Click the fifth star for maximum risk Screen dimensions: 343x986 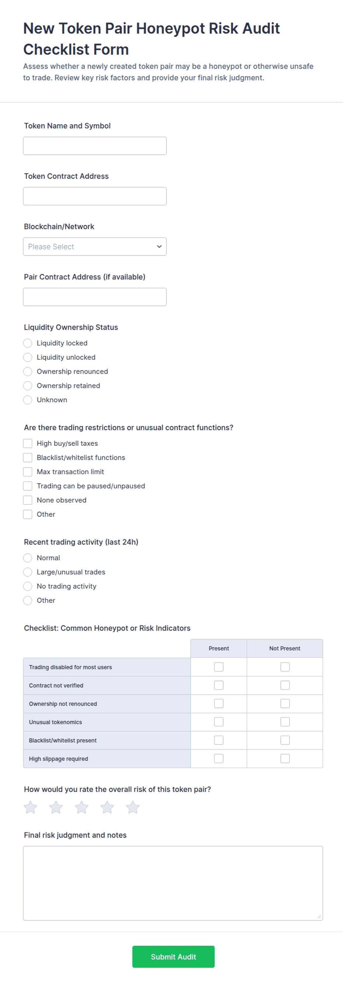pos(133,807)
